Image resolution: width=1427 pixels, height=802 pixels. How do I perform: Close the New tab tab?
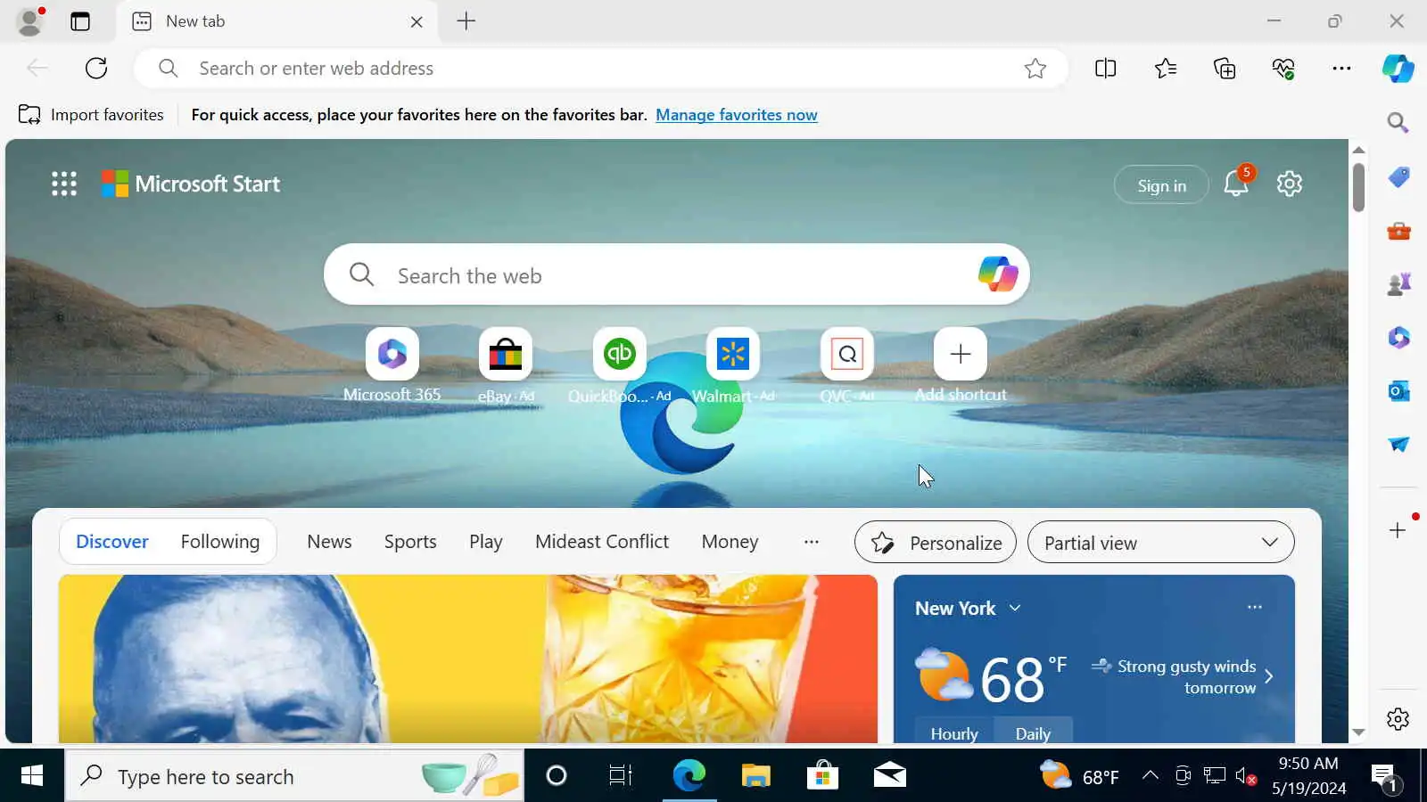tap(417, 22)
